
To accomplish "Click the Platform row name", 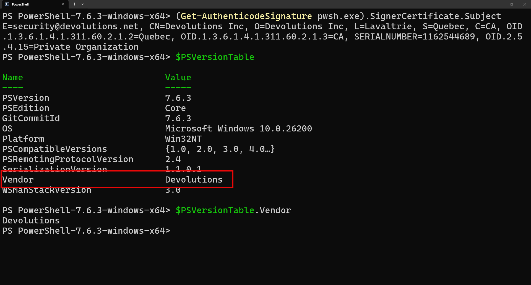I will (x=23, y=139).
